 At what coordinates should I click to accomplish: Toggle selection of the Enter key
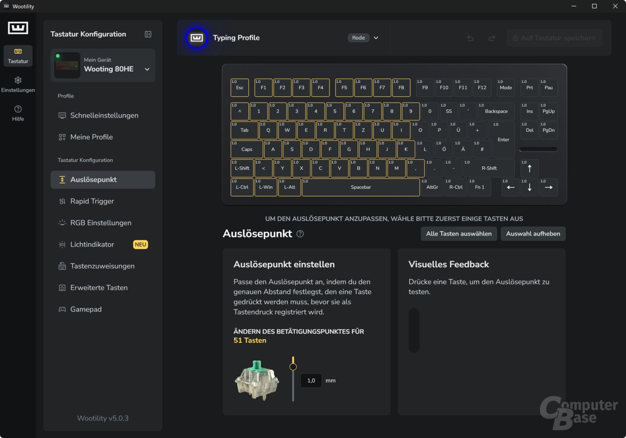pyautogui.click(x=503, y=140)
